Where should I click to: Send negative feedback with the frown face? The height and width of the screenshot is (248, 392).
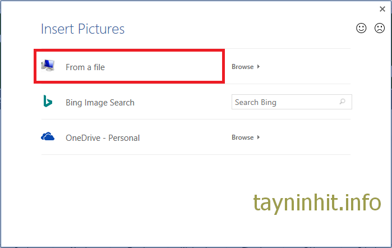point(380,28)
